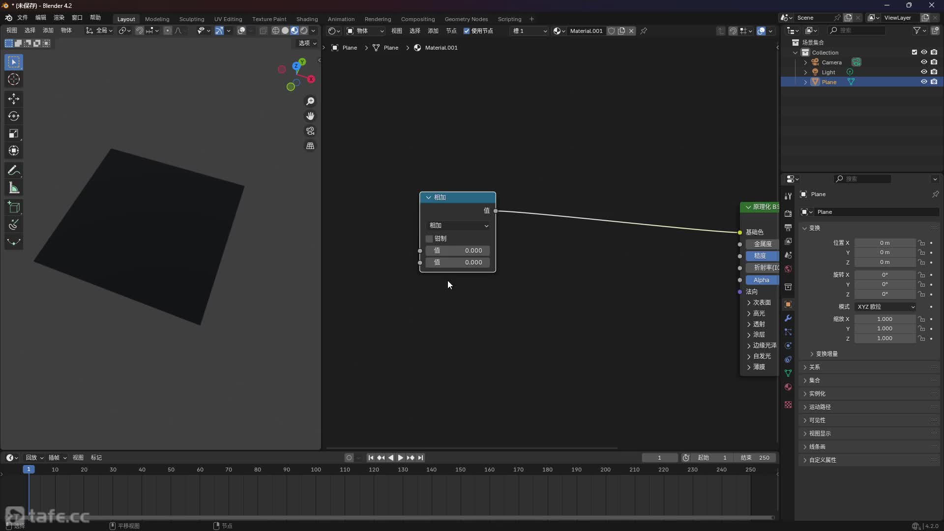The height and width of the screenshot is (531, 944).
Task: Toggle lock on 缩放 X
Action: 922,319
